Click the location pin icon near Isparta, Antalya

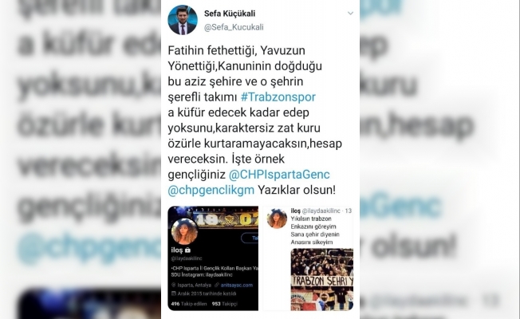(173, 285)
